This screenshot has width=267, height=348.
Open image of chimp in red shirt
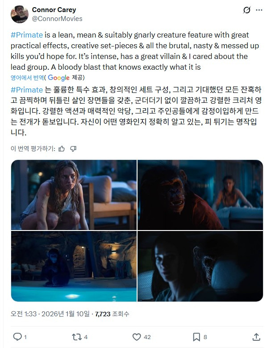(x=200, y=195)
